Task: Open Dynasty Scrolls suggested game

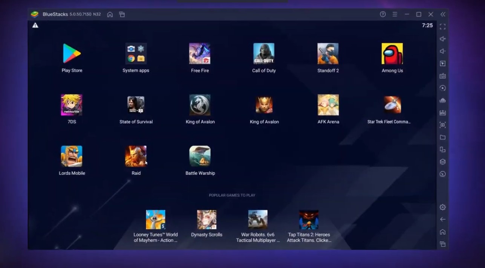Action: (207, 219)
